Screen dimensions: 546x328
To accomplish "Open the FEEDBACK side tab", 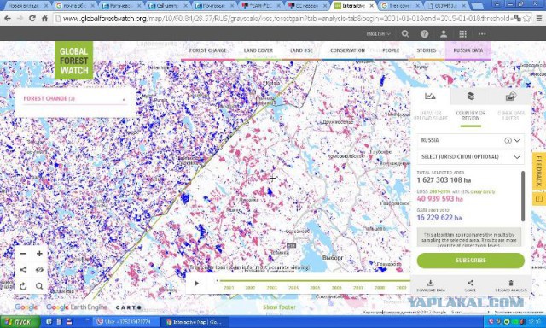I will [x=539, y=172].
